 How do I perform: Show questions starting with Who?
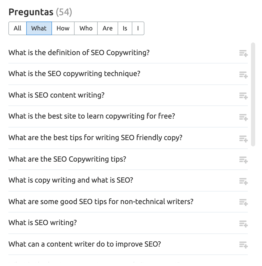[x=86, y=28]
